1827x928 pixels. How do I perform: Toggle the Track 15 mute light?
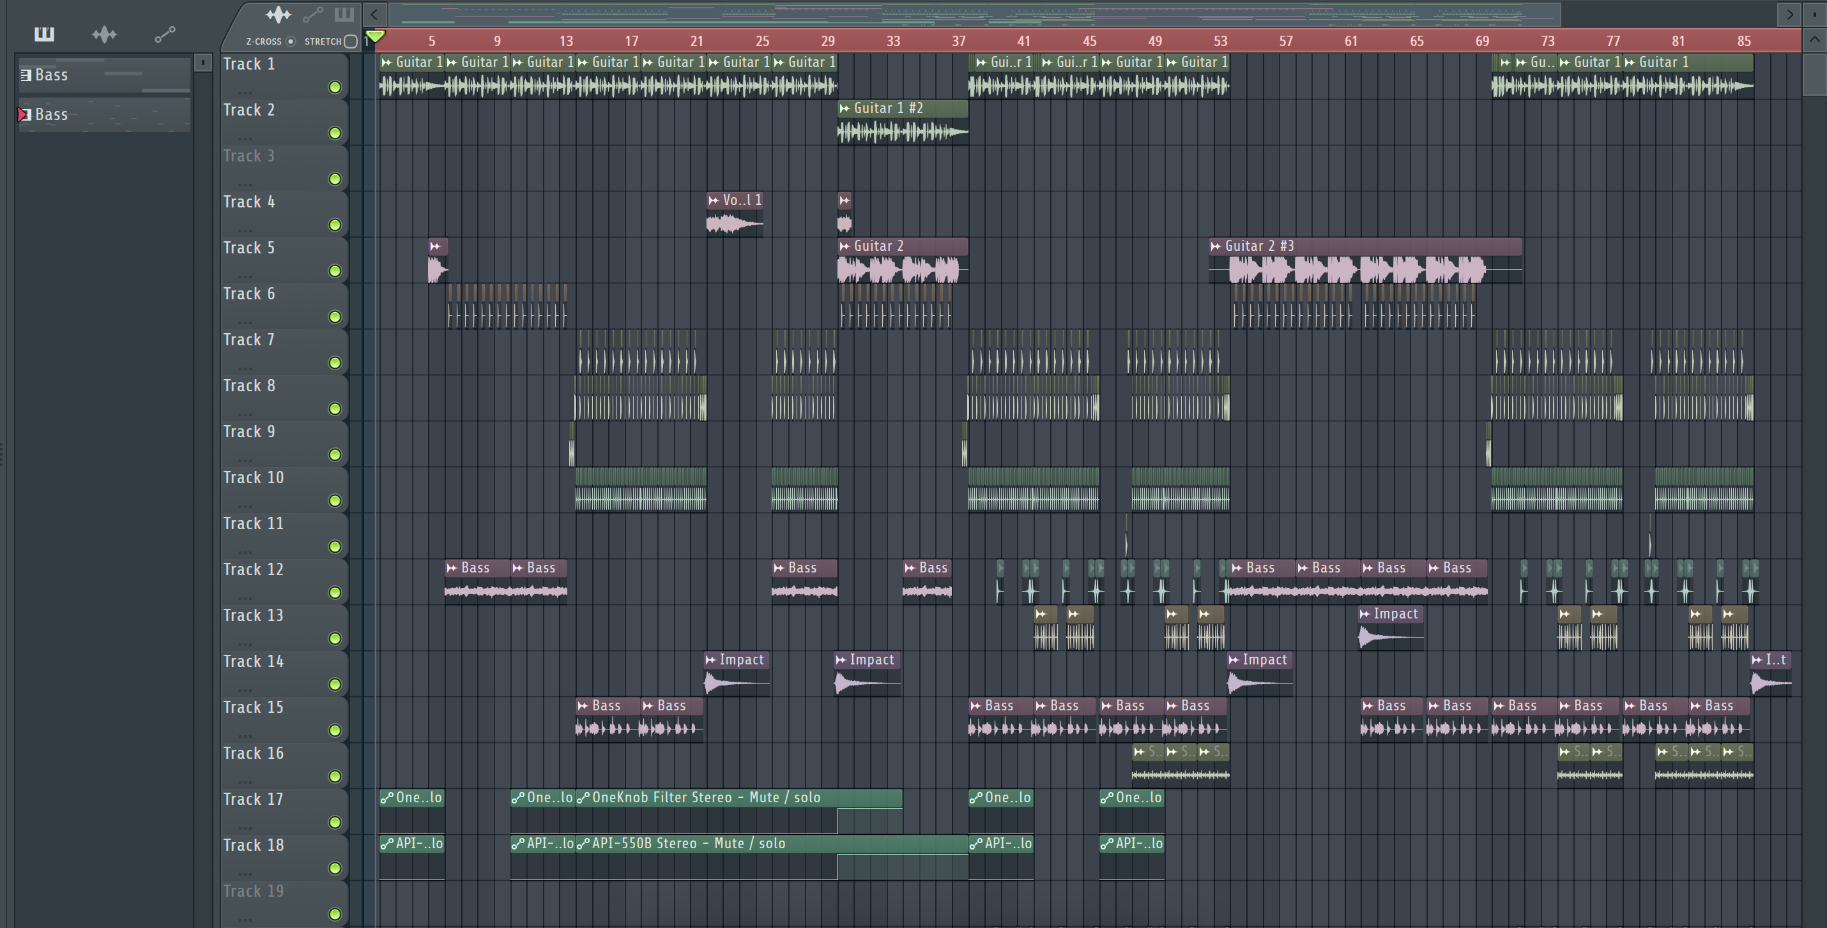[335, 730]
